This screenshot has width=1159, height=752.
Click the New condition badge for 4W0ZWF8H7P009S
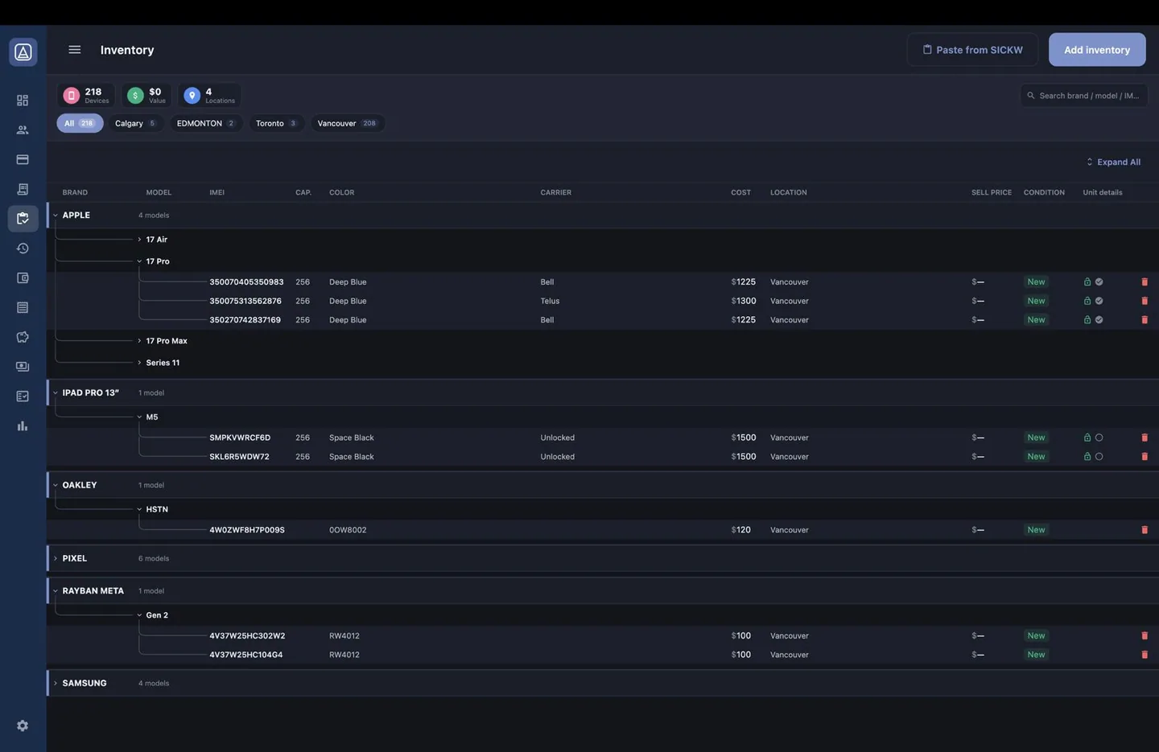point(1036,530)
